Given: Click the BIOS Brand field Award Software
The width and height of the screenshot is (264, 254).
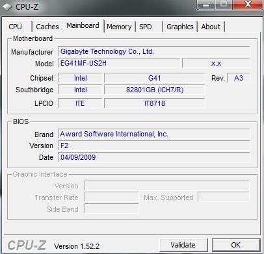Looking at the screenshot, I should point(154,134).
